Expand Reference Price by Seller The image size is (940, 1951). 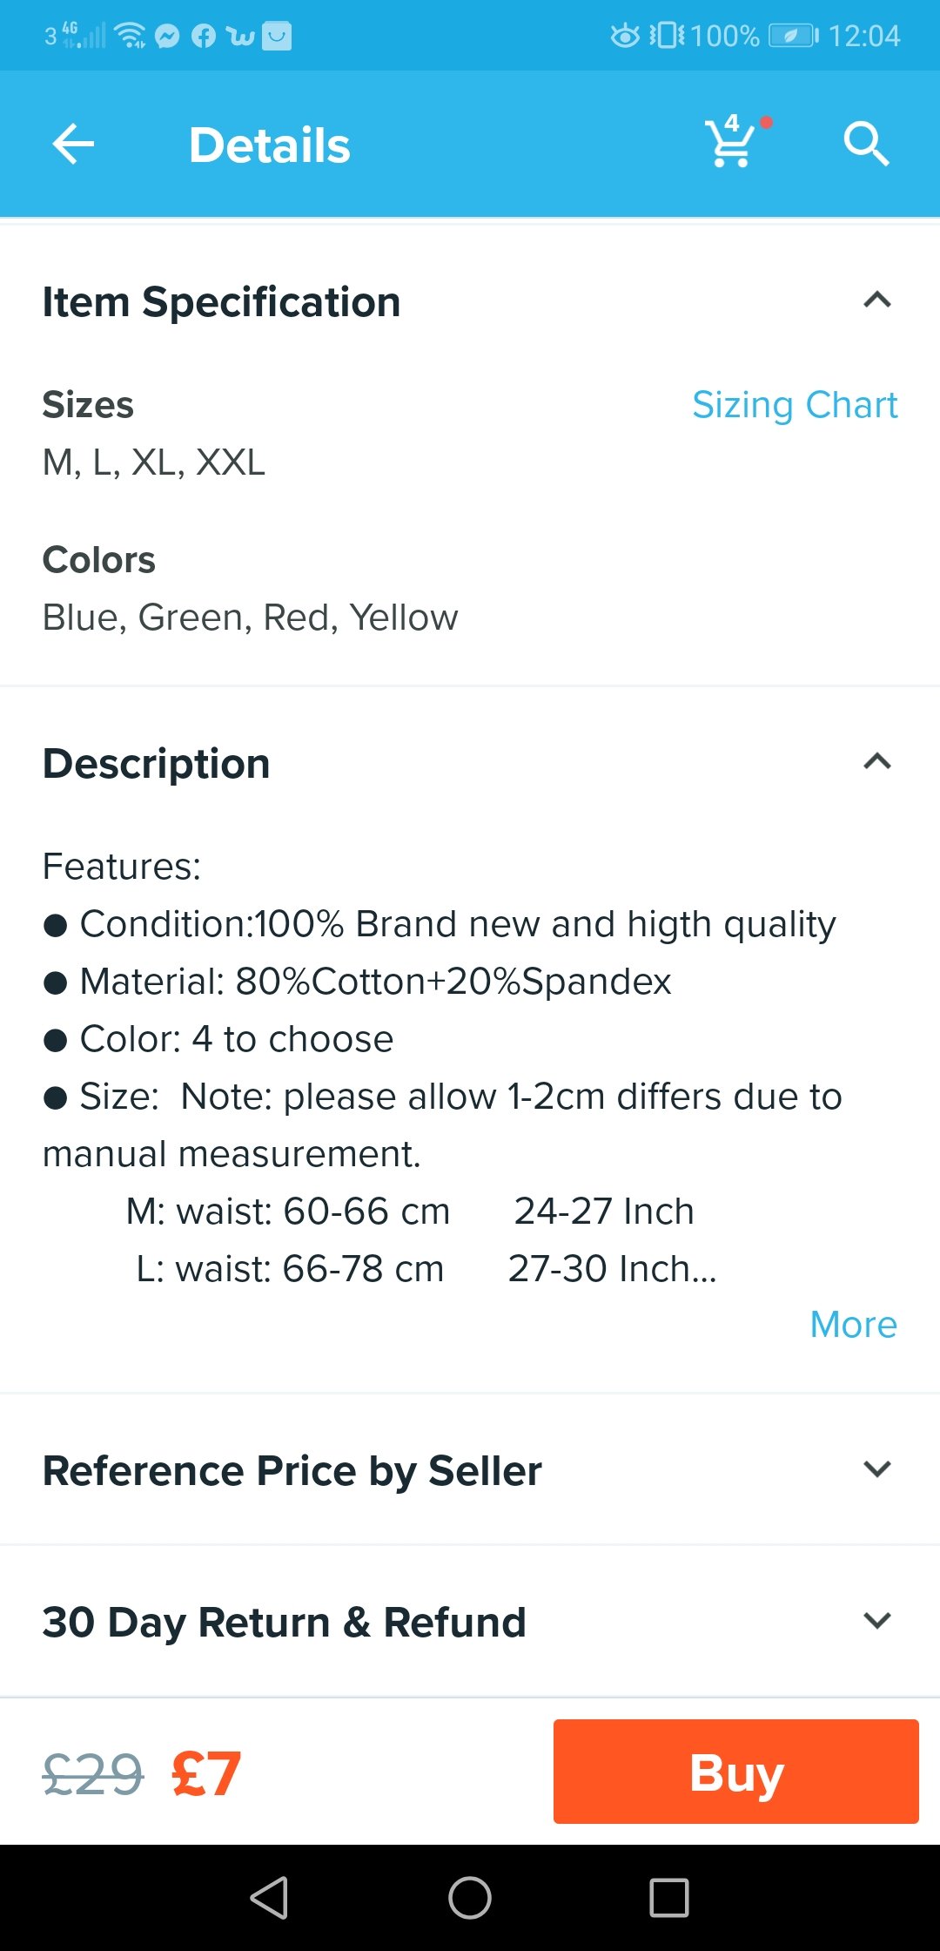click(x=876, y=1470)
